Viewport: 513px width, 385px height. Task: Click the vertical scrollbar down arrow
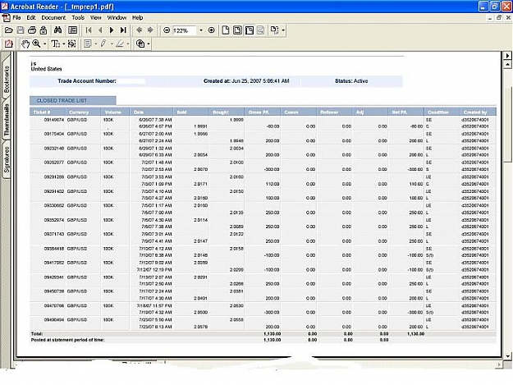click(507, 356)
